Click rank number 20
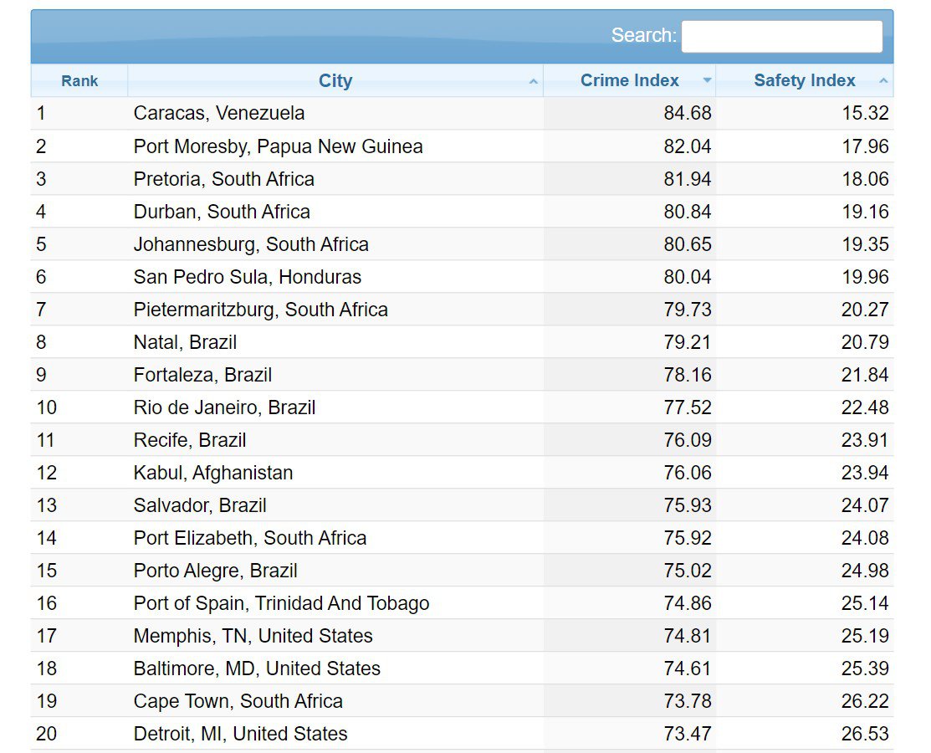The height and width of the screenshot is (753, 931). (x=46, y=734)
